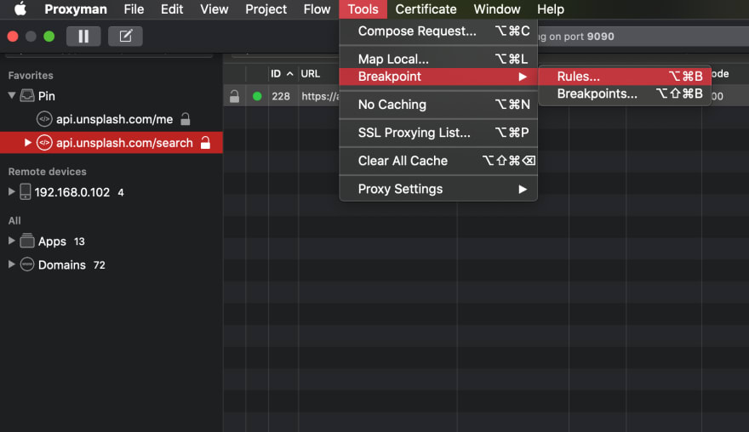Click the https:// URL cell of row 228
Viewport: 749px width, 432px height.
click(319, 96)
